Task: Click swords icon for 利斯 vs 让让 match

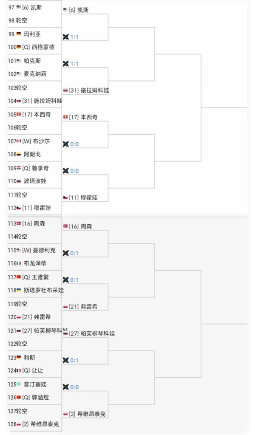Action: [x=65, y=360]
